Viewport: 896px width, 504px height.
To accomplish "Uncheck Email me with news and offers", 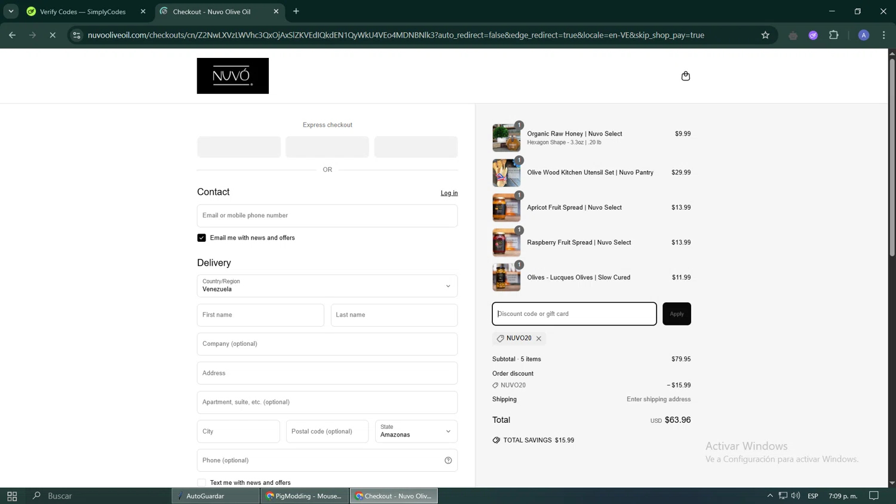I will (202, 238).
